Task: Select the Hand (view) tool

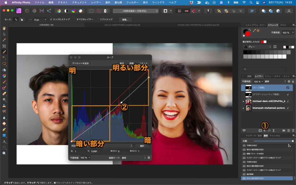Action: [x=4, y=28]
